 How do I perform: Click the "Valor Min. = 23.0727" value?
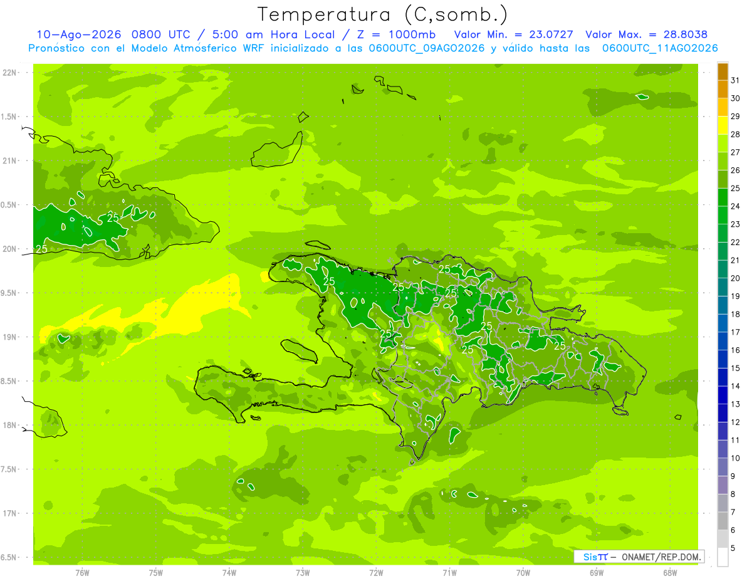click(514, 34)
